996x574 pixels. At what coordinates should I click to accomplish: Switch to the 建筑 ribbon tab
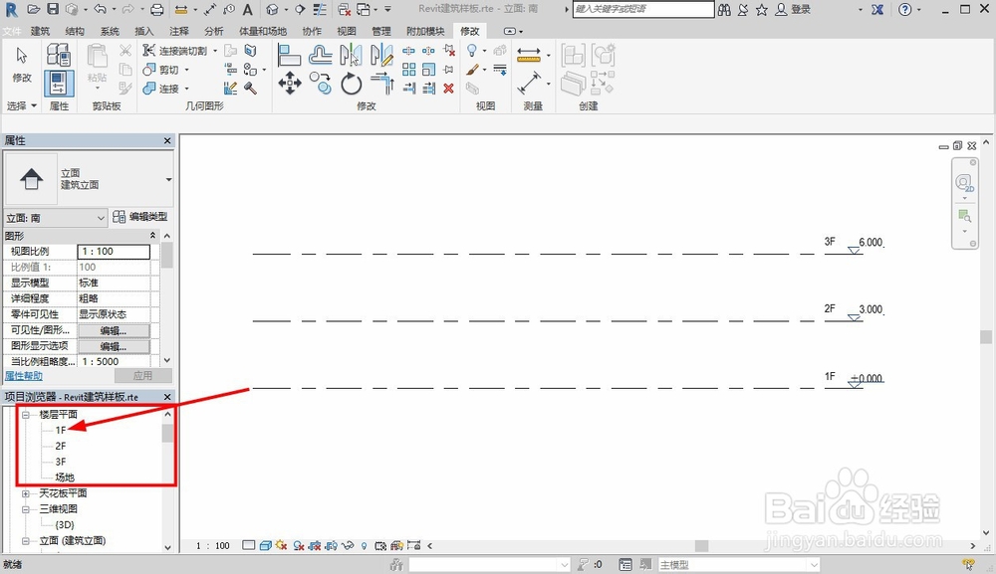coord(40,31)
